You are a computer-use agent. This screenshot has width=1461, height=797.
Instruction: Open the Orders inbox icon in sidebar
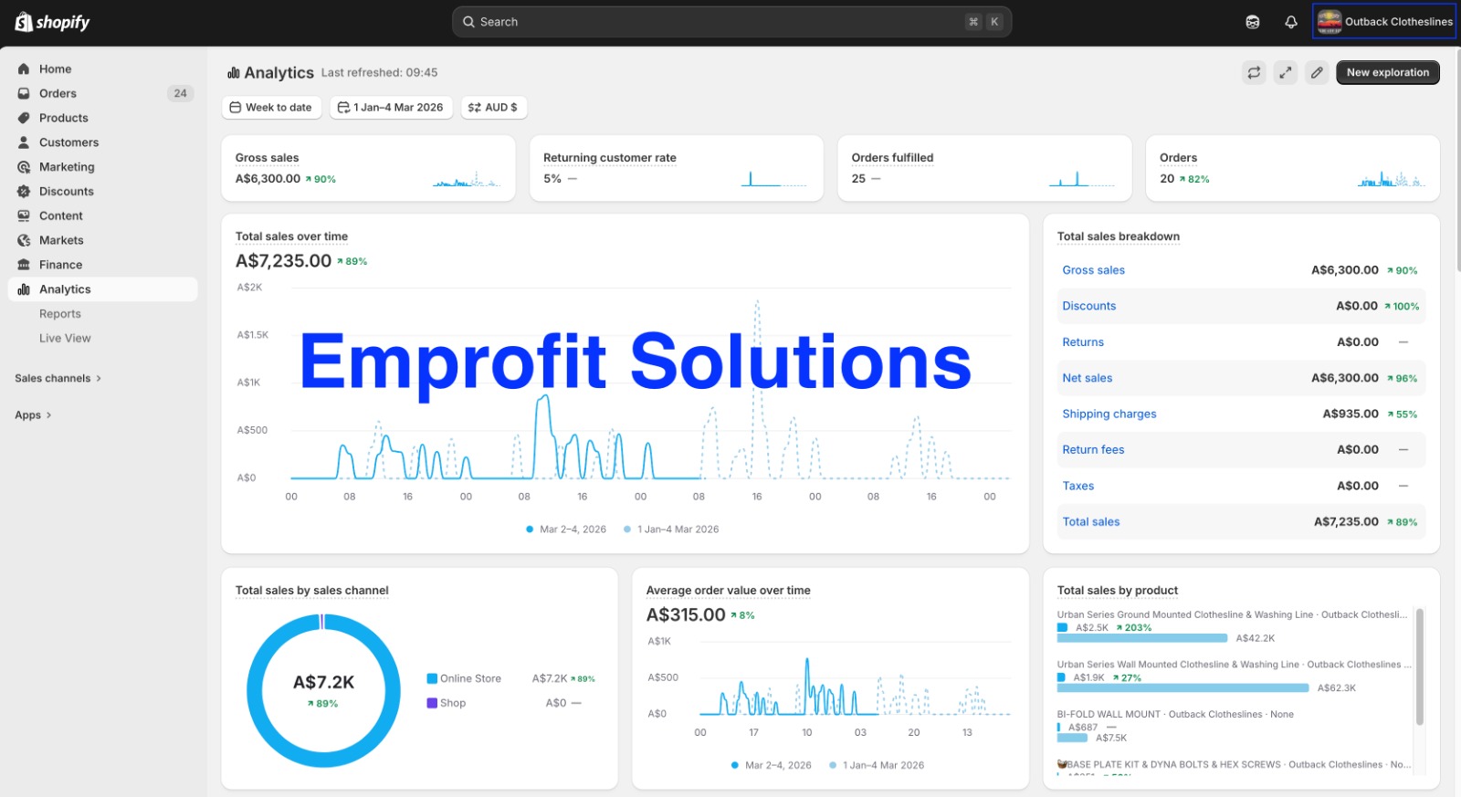click(x=24, y=93)
